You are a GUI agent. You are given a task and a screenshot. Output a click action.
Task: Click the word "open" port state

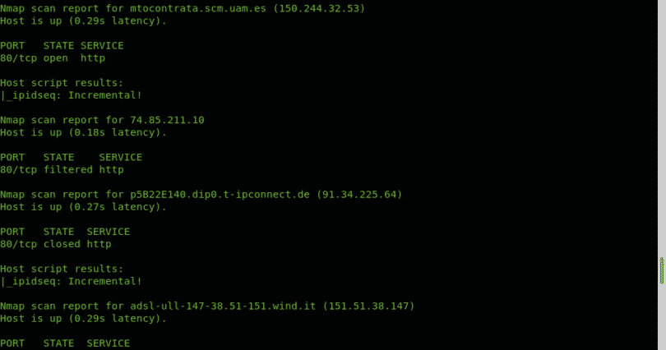56,58
